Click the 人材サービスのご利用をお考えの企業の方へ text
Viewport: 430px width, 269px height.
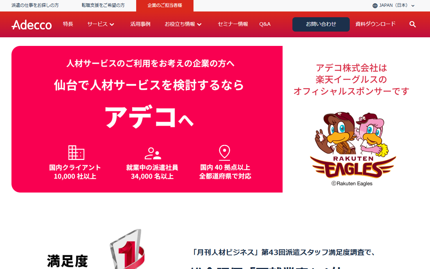[150, 63]
